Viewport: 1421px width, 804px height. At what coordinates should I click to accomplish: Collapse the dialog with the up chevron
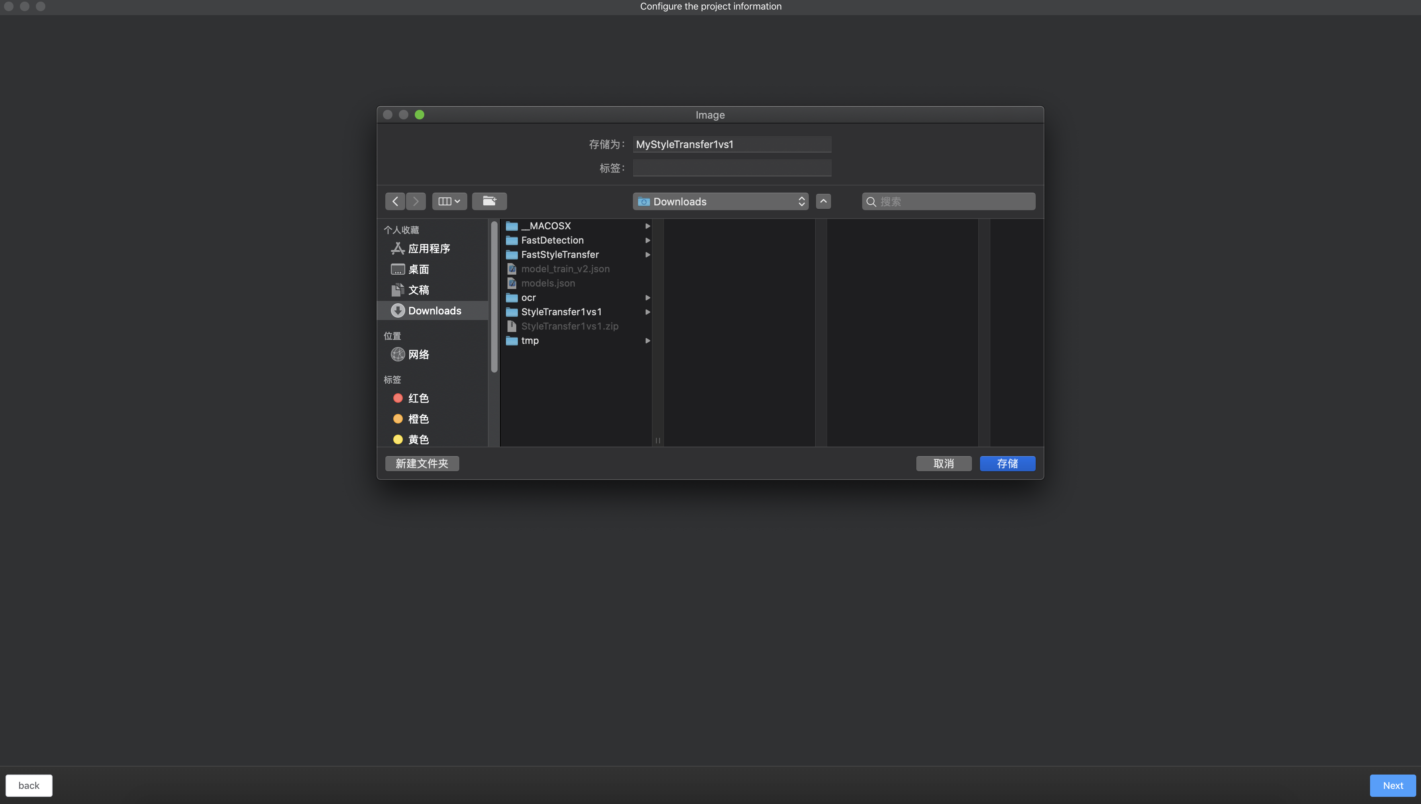pyautogui.click(x=823, y=201)
